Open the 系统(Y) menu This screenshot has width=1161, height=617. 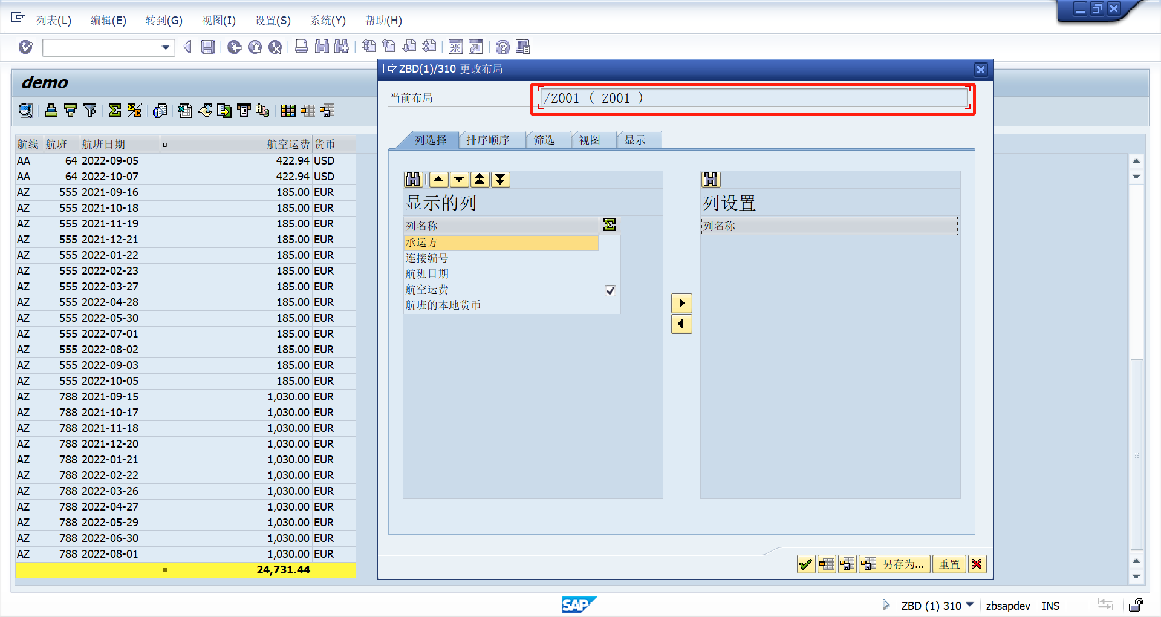(x=328, y=20)
